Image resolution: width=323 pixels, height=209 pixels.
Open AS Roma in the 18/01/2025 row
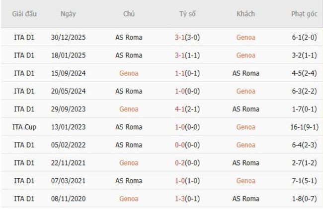point(129,55)
